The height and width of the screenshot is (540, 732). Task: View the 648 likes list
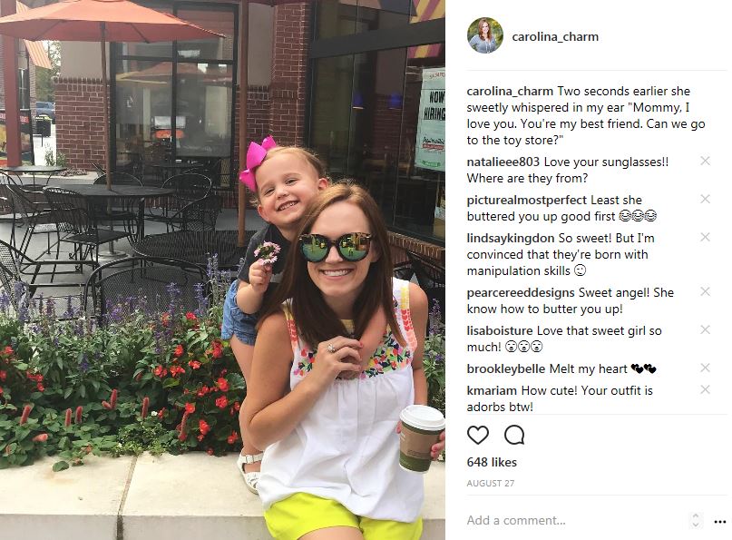[492, 462]
